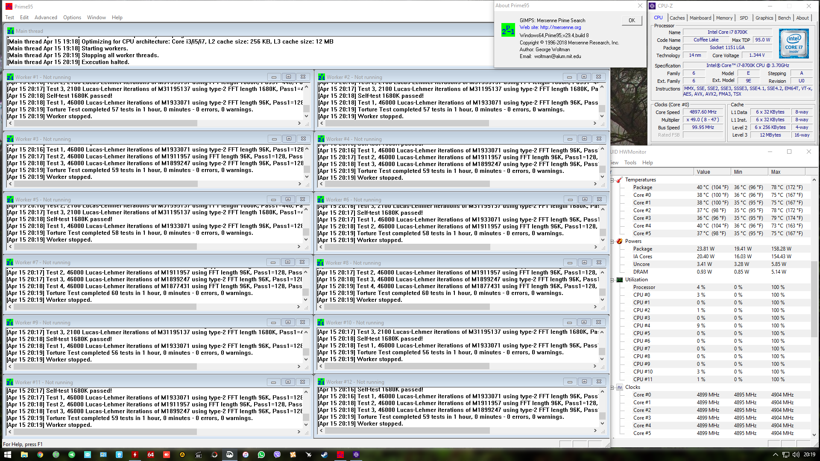
Task: Click the graph icon beside Utilization
Action: 619,280
